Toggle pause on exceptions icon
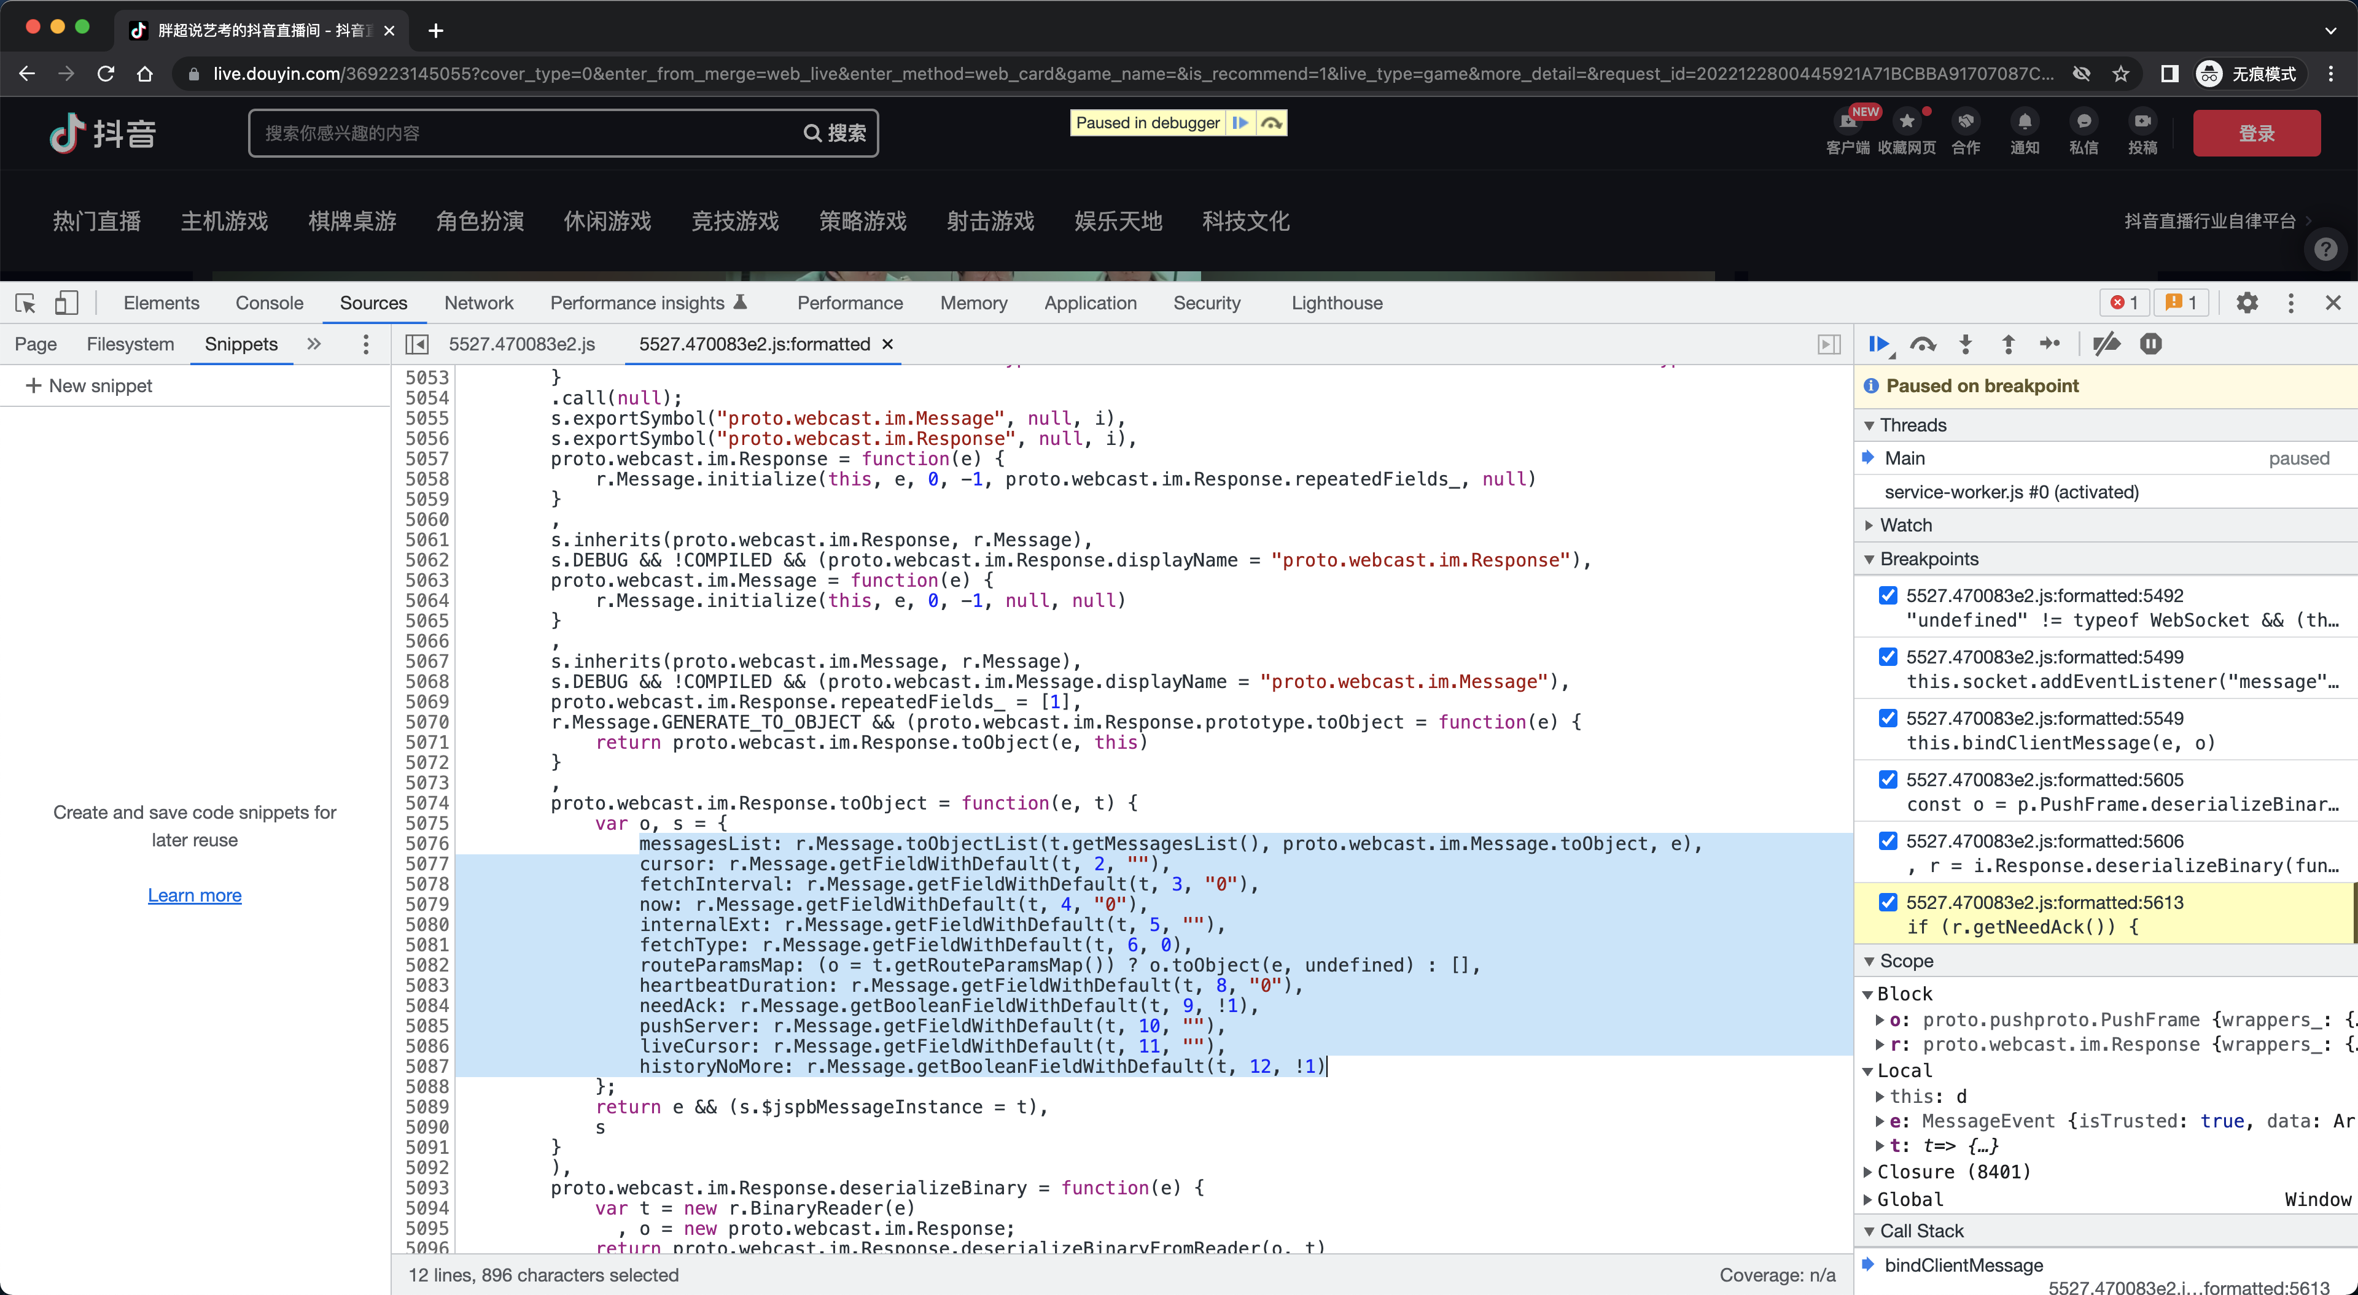Screen dimensions: 2358x1295 tap(2151, 344)
